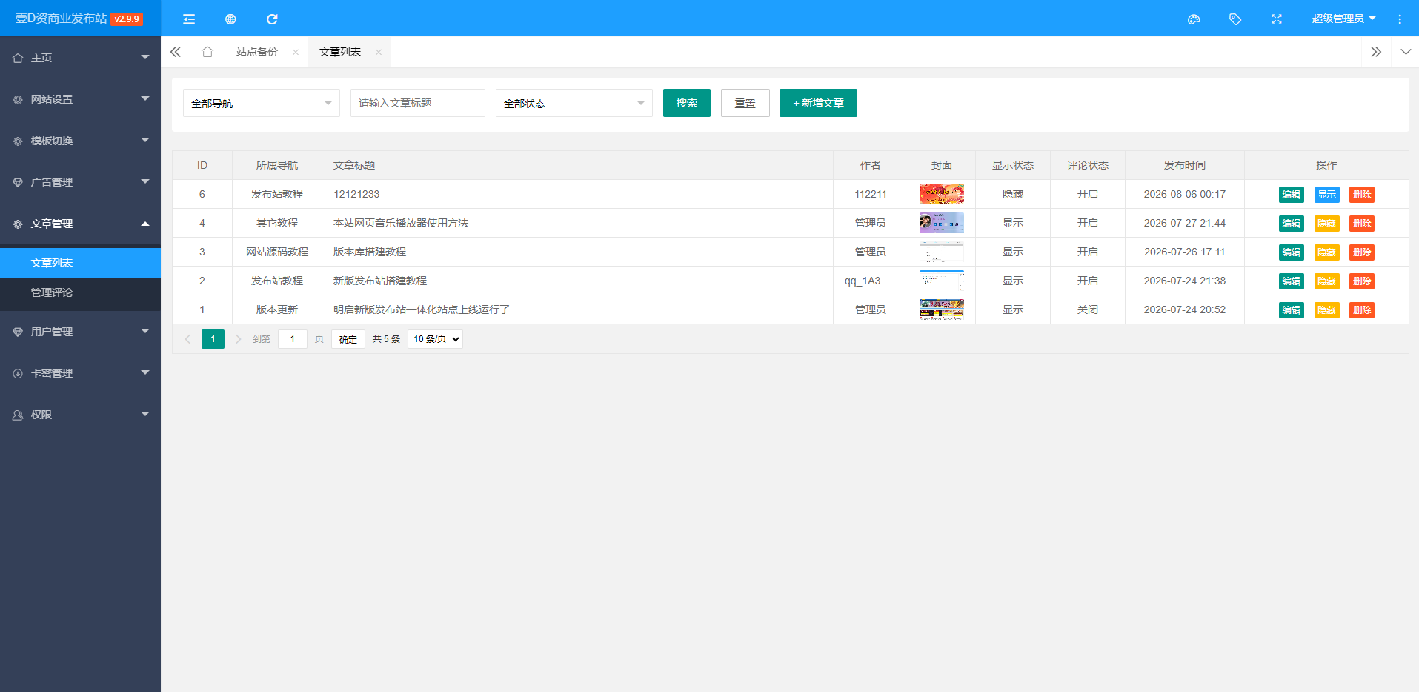Image resolution: width=1419 pixels, height=693 pixels.
Task: Close the 站点备份 tab
Action: (x=296, y=52)
